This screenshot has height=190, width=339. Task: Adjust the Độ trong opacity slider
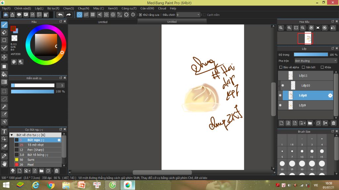pos(311,55)
